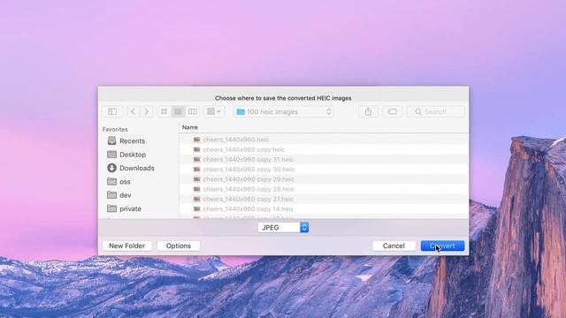This screenshot has width=566, height=318.
Task: Open the JPEG format dropdown
Action: [283, 228]
